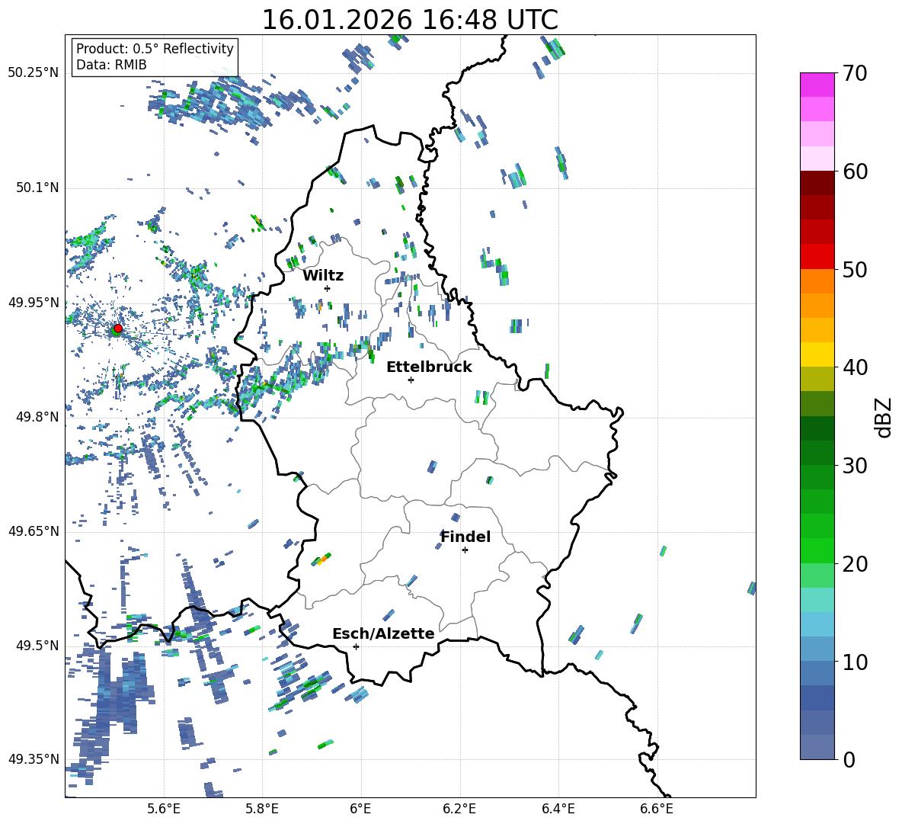Click the Esch/Alzette station cross marker
Viewport: 902px width, 824px height.
[x=356, y=646]
